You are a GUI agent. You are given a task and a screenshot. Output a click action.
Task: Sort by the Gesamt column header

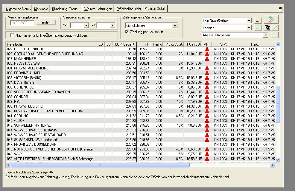click(129, 44)
